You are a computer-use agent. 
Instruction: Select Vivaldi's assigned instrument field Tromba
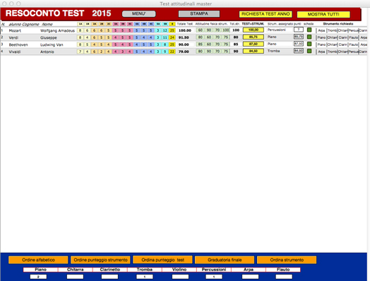[x=279, y=51]
